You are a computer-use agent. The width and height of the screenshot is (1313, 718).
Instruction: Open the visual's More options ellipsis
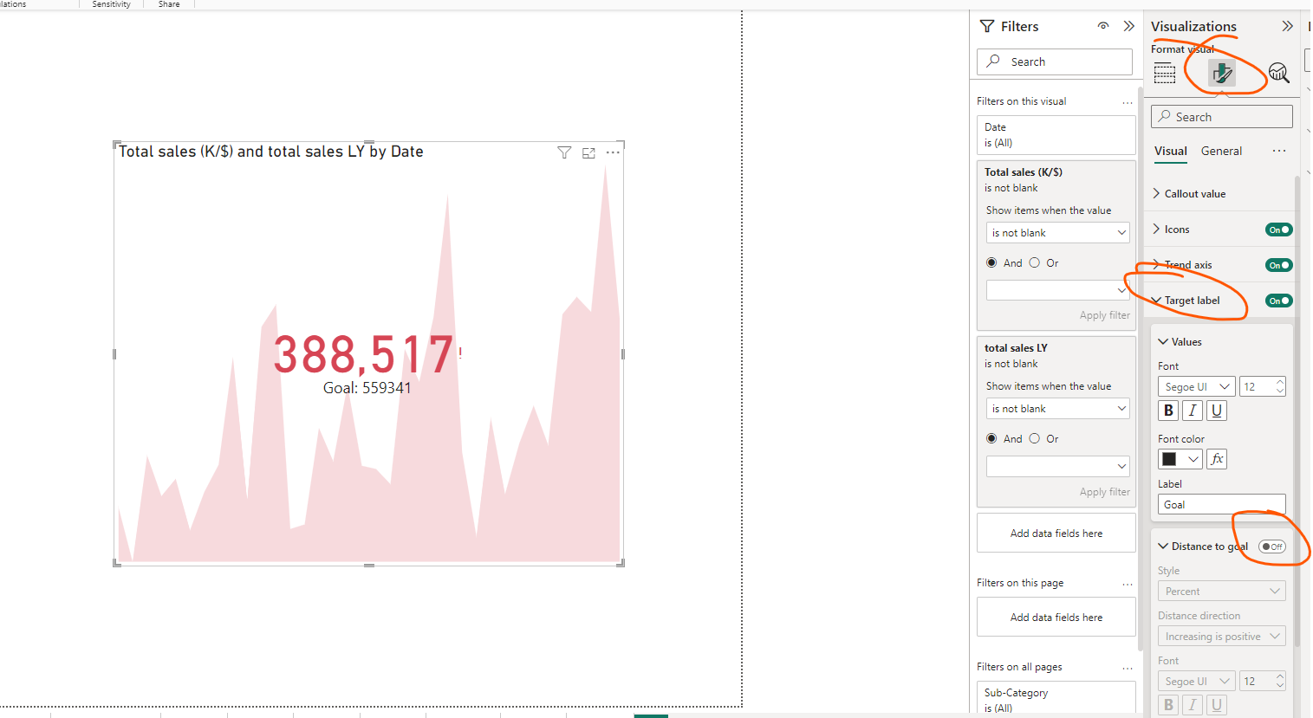click(613, 152)
